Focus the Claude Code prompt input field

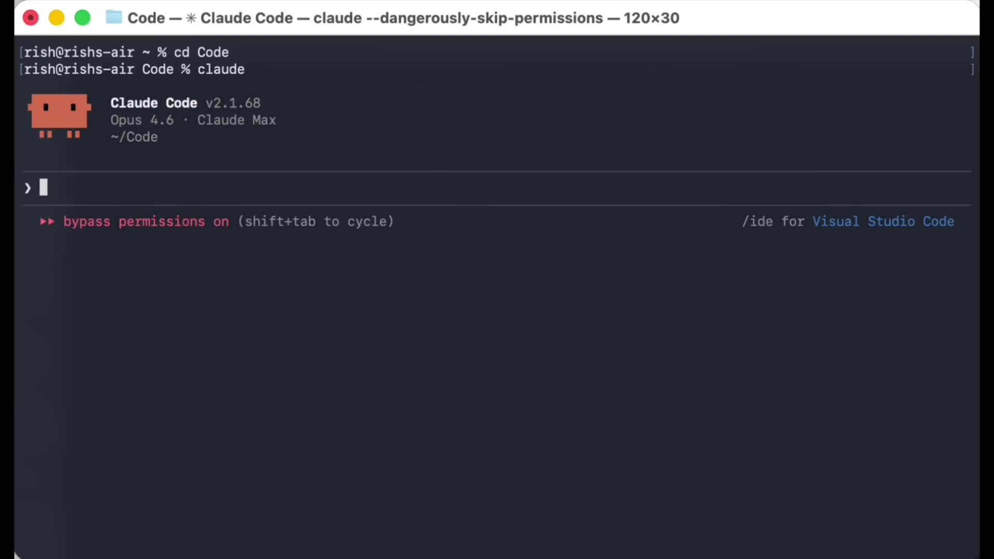point(466,188)
